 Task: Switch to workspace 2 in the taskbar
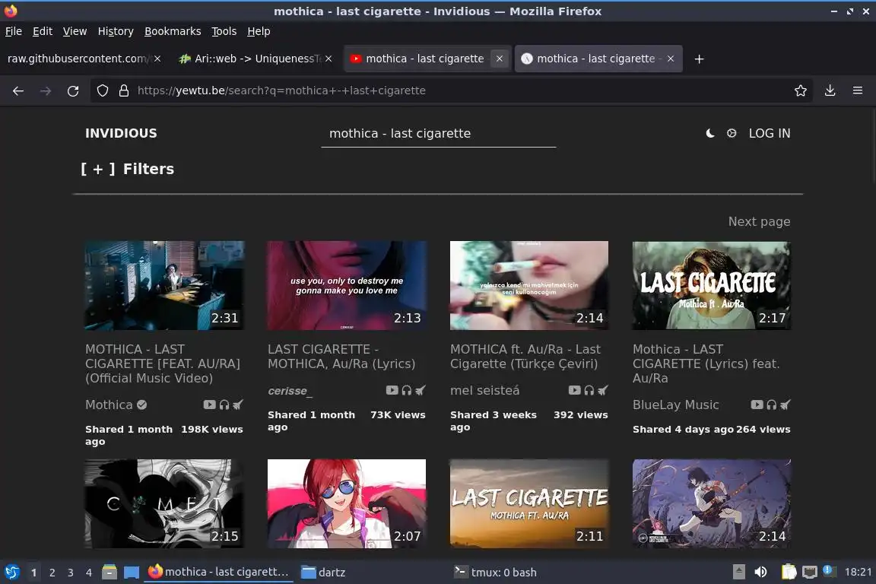click(52, 573)
